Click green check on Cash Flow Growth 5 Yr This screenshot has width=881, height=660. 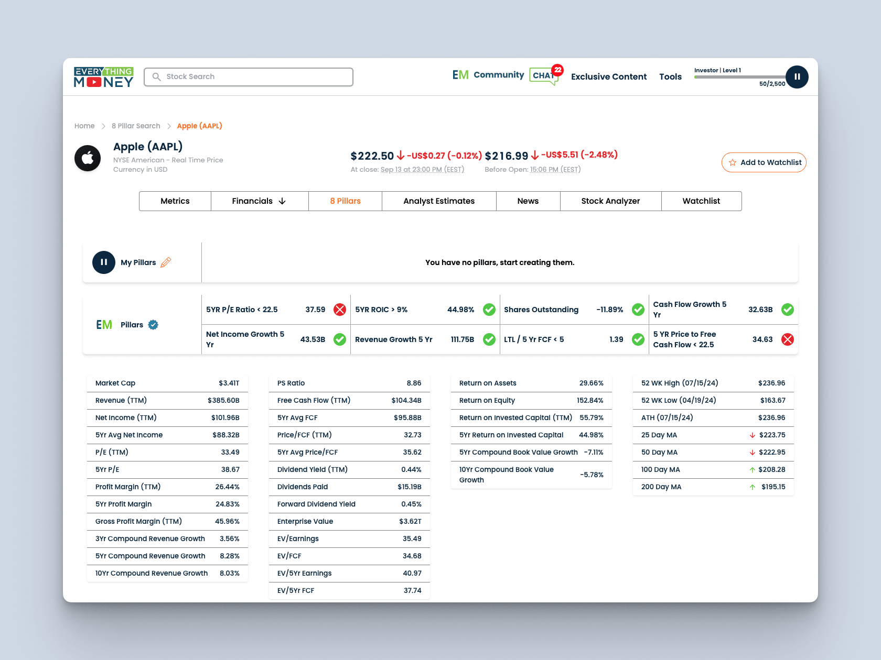click(x=788, y=310)
